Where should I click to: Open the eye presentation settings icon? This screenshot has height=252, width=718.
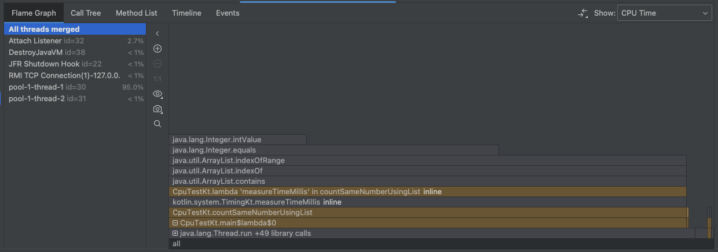pos(157,94)
